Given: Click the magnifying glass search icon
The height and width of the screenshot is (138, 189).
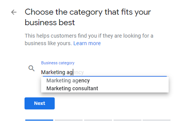Looking at the screenshot, I should (31, 68).
